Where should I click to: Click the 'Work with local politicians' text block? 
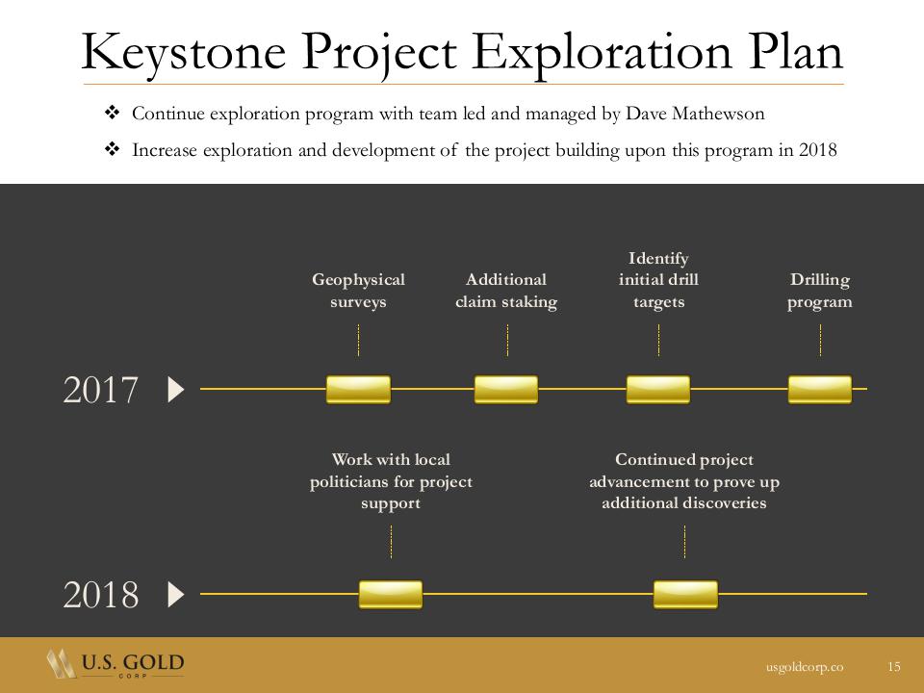pyautogui.click(x=391, y=481)
